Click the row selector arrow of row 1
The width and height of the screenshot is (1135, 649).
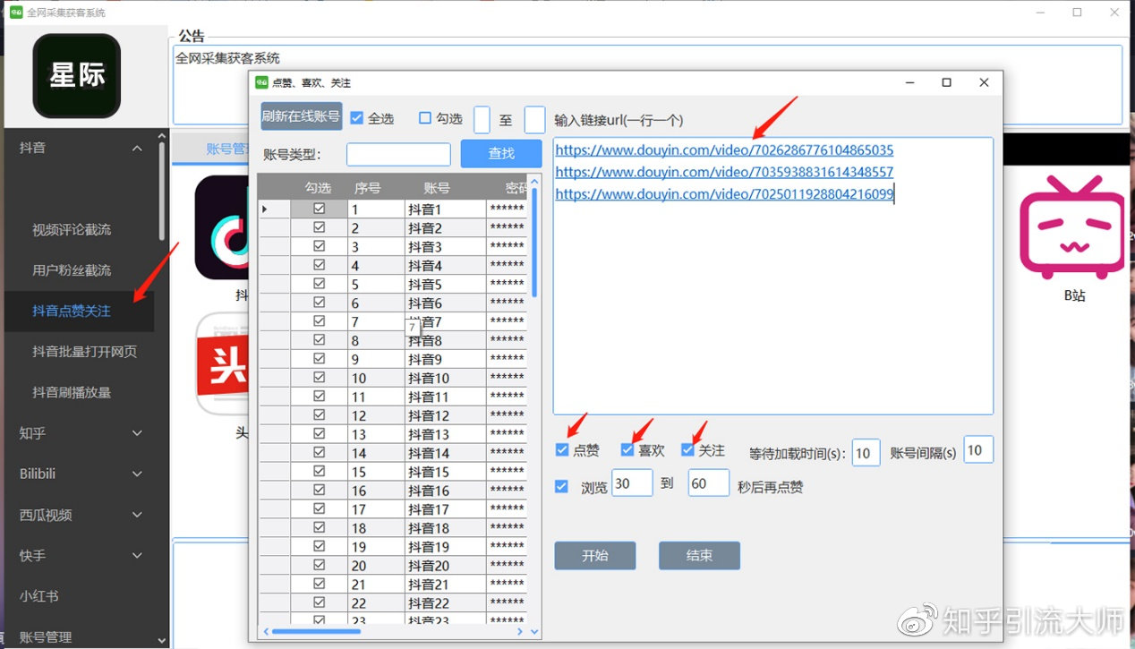pyautogui.click(x=274, y=209)
